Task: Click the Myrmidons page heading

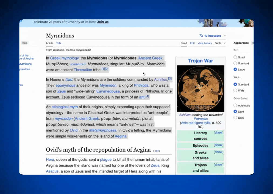Action: click(60, 36)
